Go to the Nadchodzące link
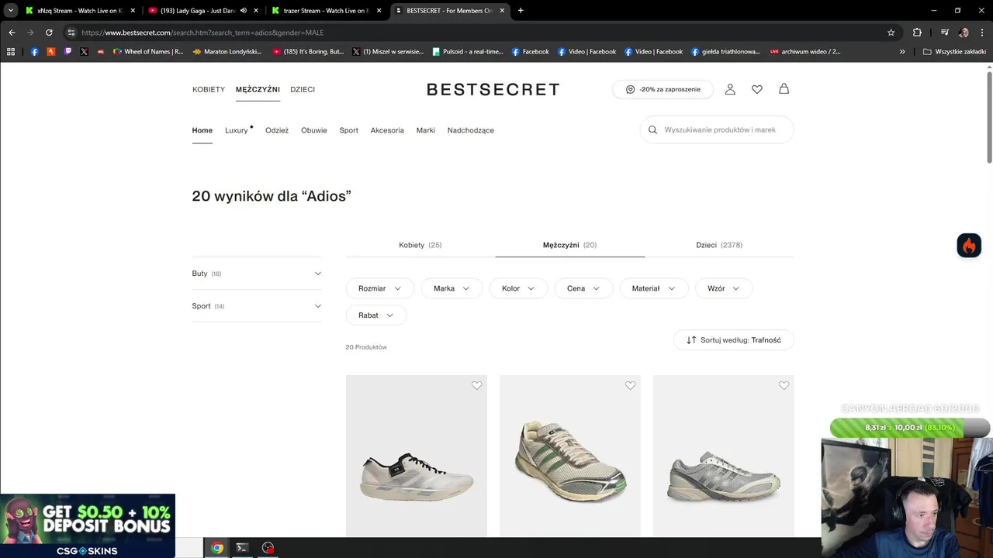993x558 pixels. pyautogui.click(x=470, y=130)
